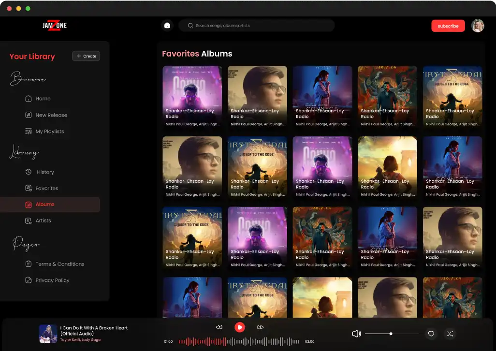Select Favorites in sidebar
This screenshot has height=351, width=496.
click(x=47, y=188)
